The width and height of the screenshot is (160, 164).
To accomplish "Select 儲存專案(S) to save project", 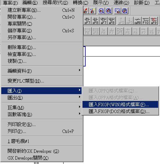I will point(42,31).
